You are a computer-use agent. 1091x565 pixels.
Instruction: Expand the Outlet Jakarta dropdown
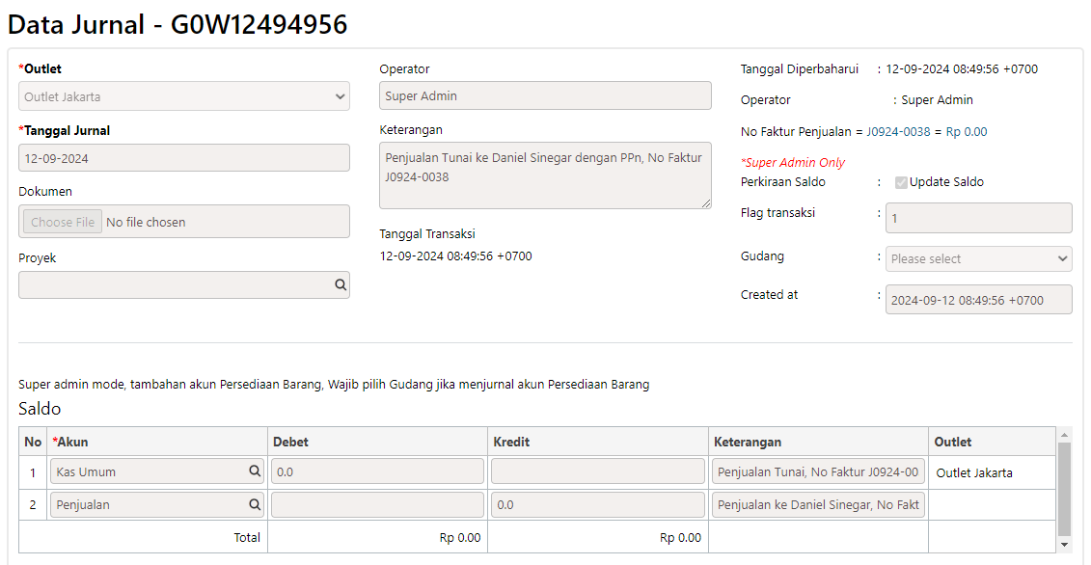[183, 96]
